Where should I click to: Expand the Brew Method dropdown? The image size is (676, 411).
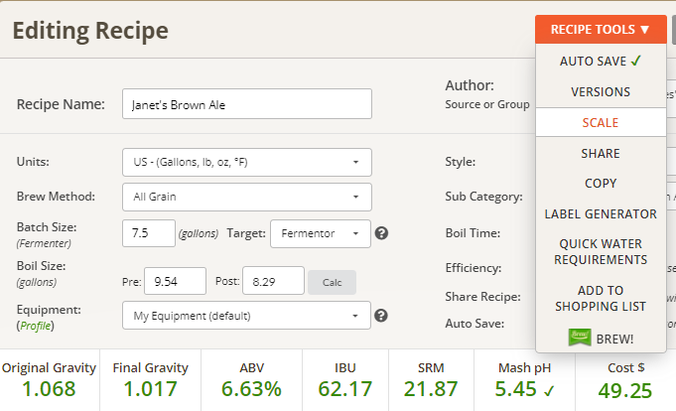[x=246, y=197]
